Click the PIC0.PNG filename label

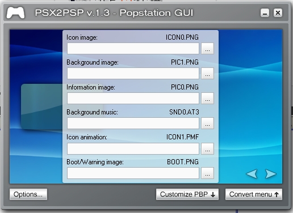tap(185, 87)
